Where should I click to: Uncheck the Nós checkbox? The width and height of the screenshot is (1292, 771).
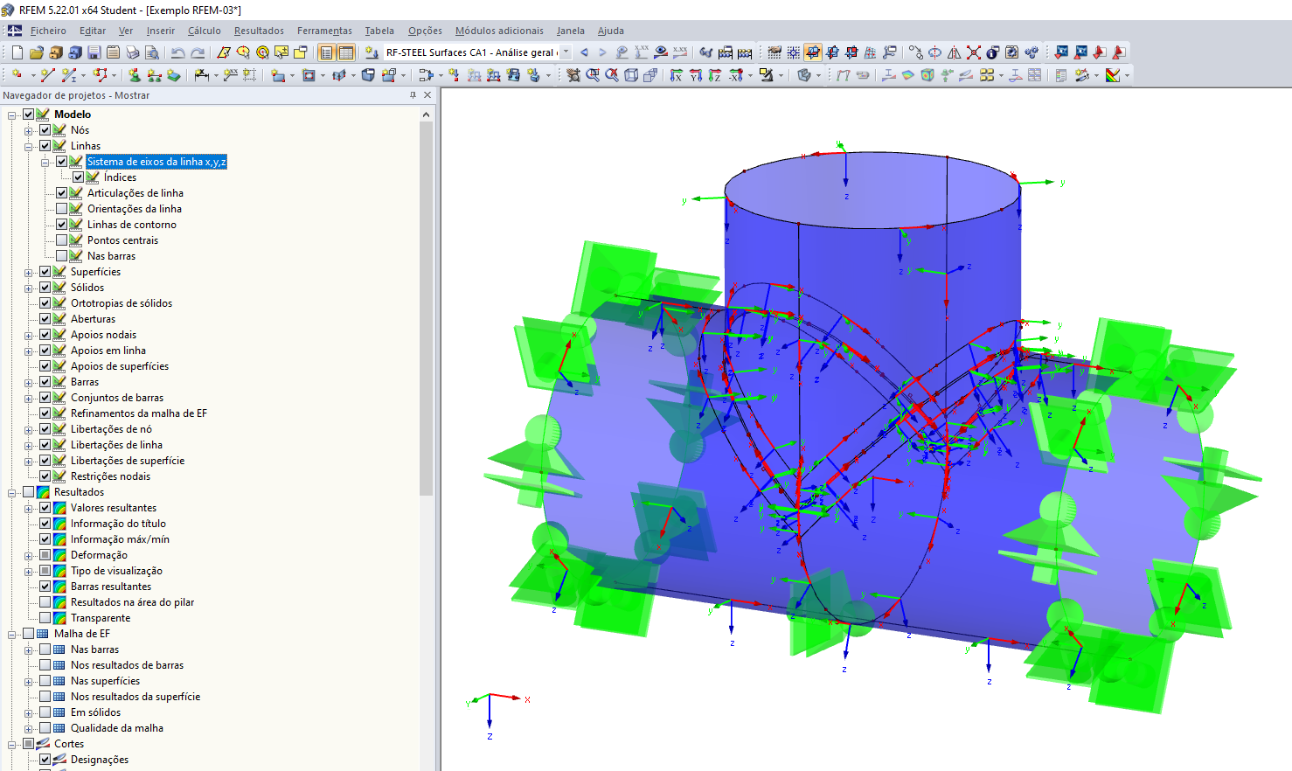(x=45, y=130)
